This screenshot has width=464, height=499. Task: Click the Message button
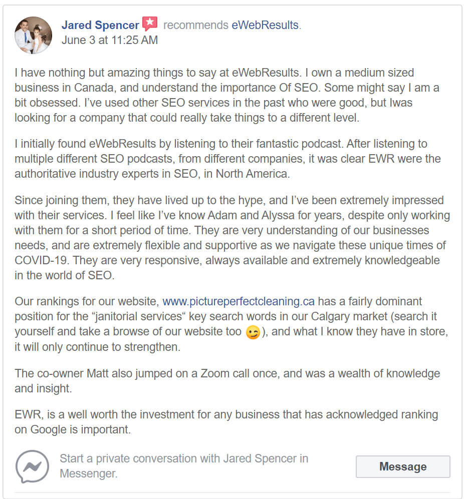403,466
